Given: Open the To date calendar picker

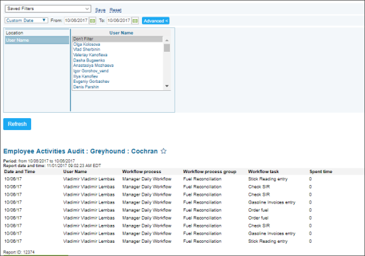Looking at the screenshot, I should [x=135, y=21].
